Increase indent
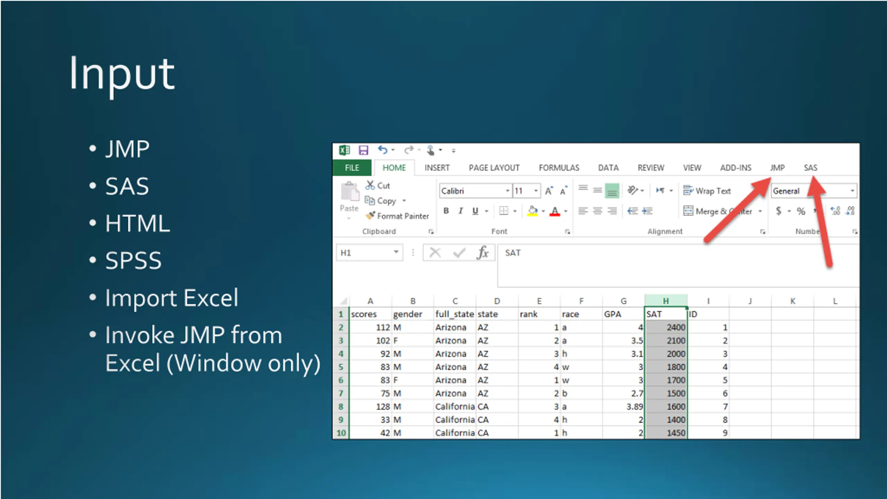The image size is (887, 499). tap(647, 211)
